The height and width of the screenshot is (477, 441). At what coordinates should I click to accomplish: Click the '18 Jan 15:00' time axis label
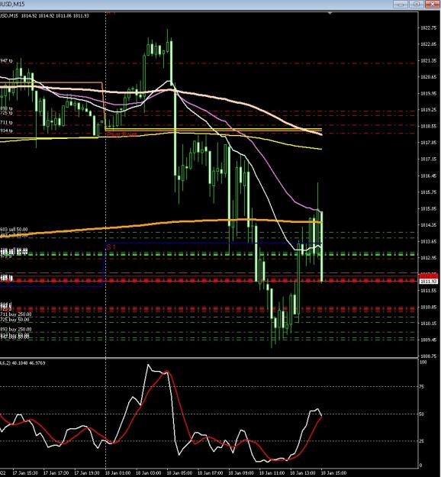(333, 473)
